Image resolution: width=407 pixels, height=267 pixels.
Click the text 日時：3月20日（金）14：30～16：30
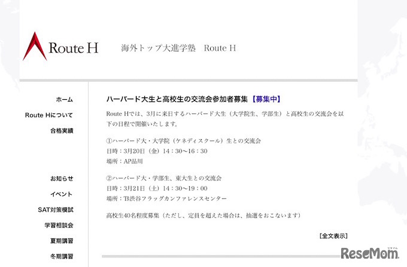[x=157, y=151]
